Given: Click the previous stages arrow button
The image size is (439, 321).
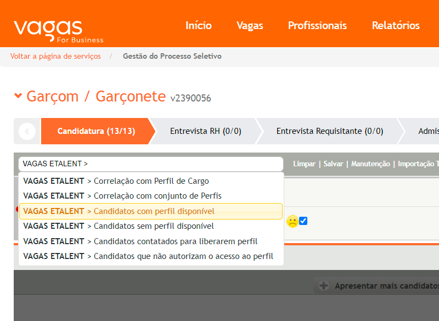Looking at the screenshot, I should click(27, 131).
